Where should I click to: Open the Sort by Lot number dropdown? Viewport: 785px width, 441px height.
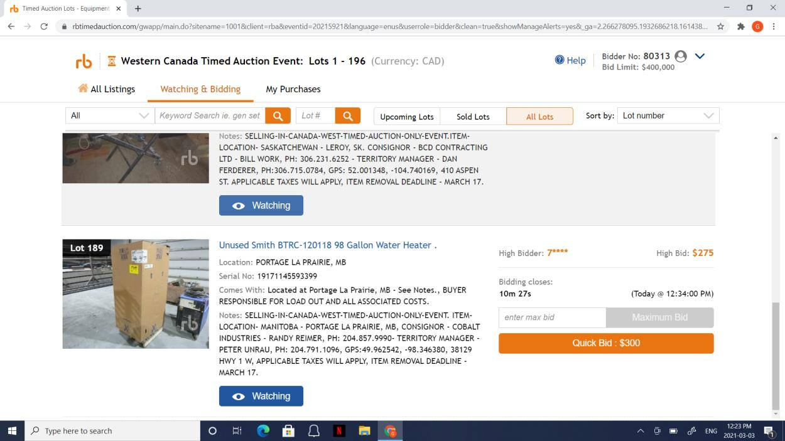(668, 115)
